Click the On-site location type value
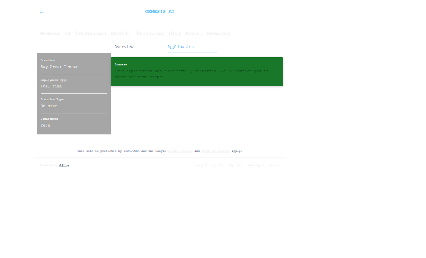The width and height of the screenshot is (426, 258). pyautogui.click(x=49, y=106)
